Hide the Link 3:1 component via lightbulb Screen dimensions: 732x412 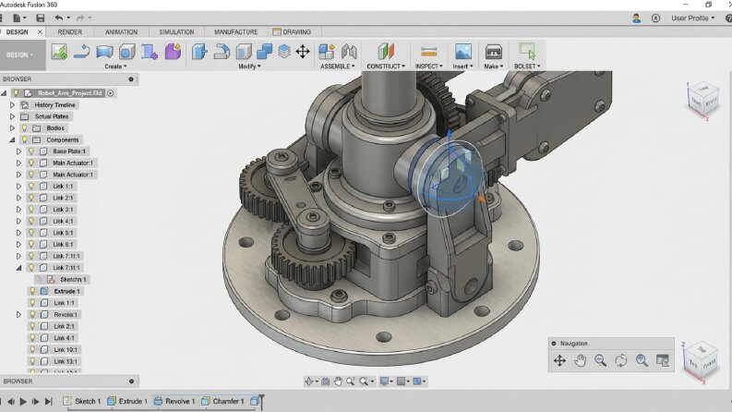pos(31,210)
